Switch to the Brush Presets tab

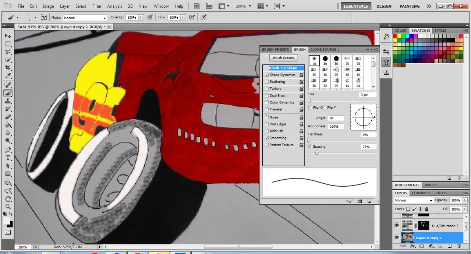[275, 49]
